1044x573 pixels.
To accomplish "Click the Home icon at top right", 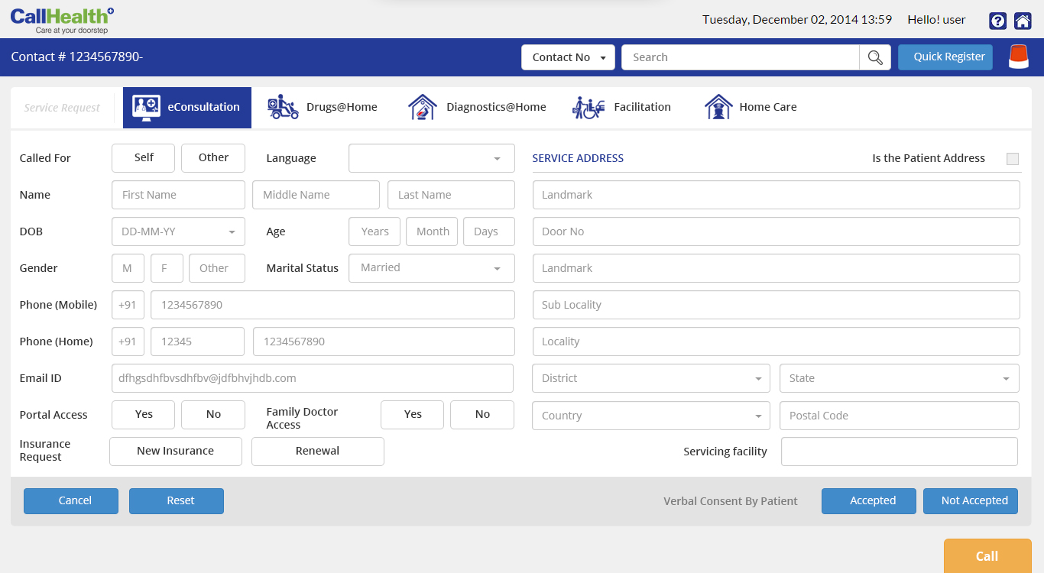I will pos(1022,21).
